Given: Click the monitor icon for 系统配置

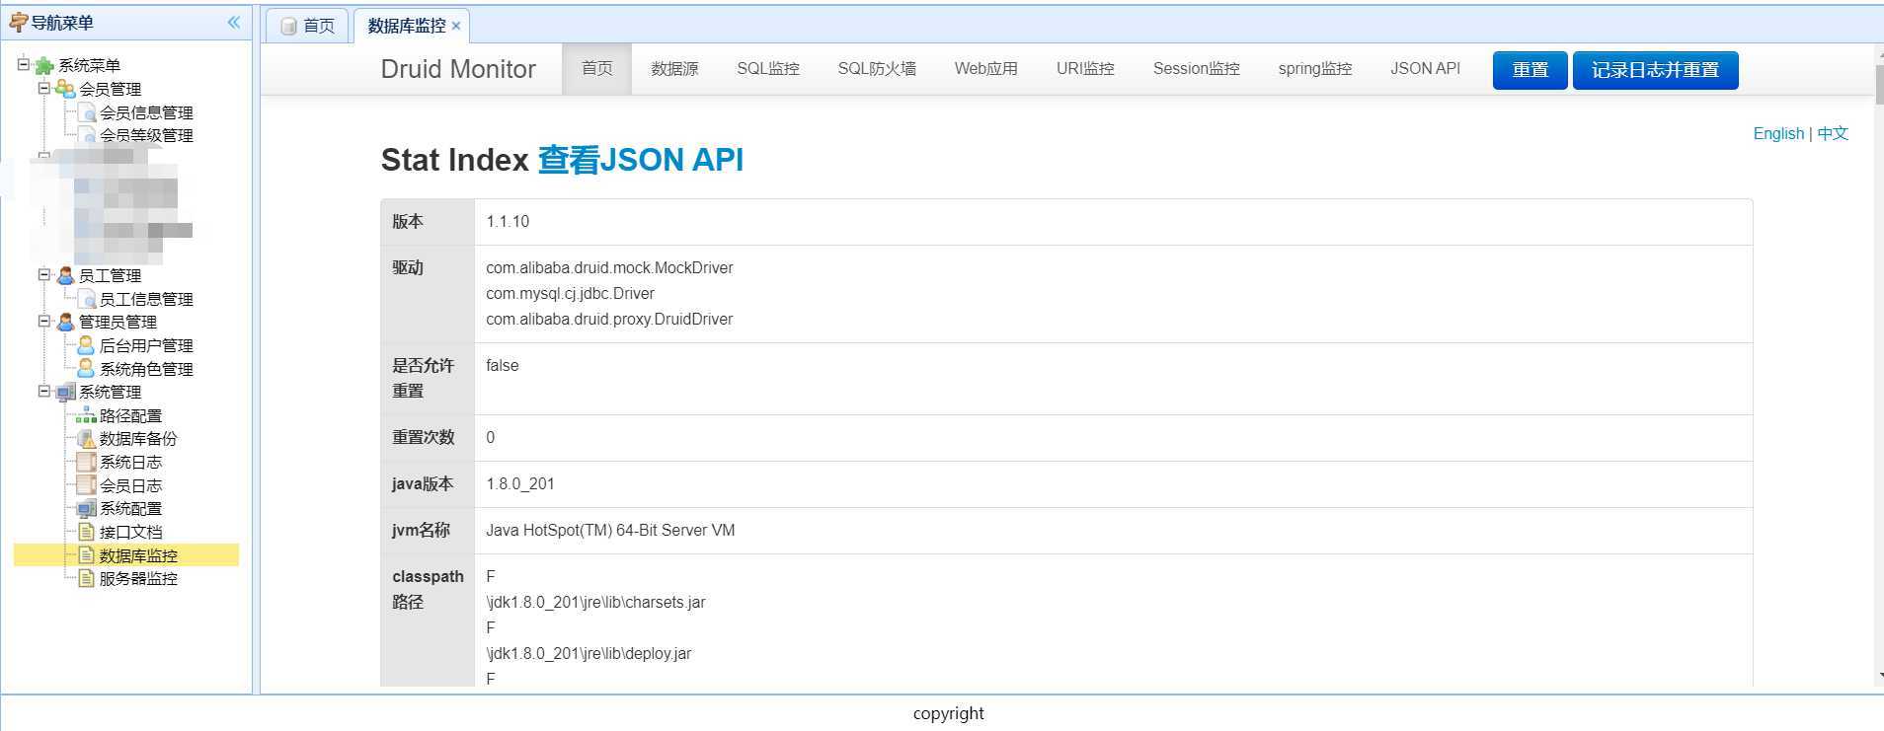Looking at the screenshot, I should pyautogui.click(x=87, y=508).
